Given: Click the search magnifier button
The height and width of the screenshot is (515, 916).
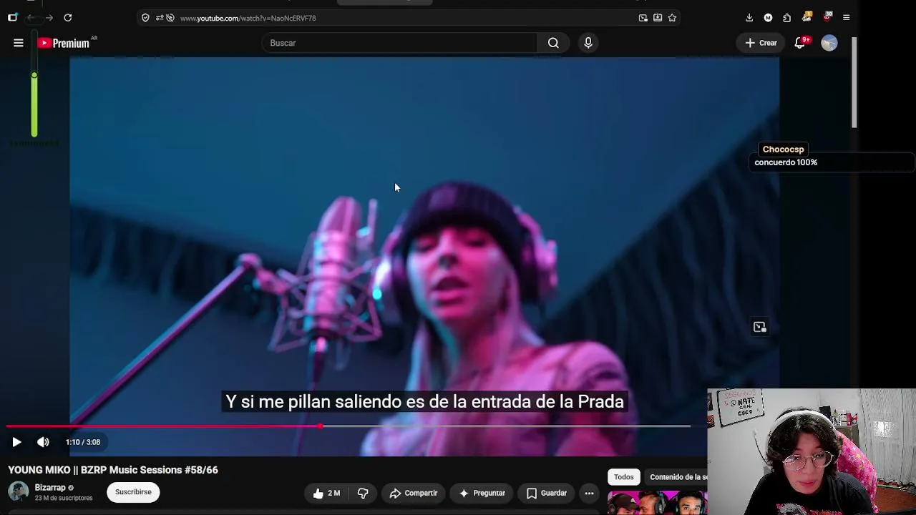Looking at the screenshot, I should [553, 43].
